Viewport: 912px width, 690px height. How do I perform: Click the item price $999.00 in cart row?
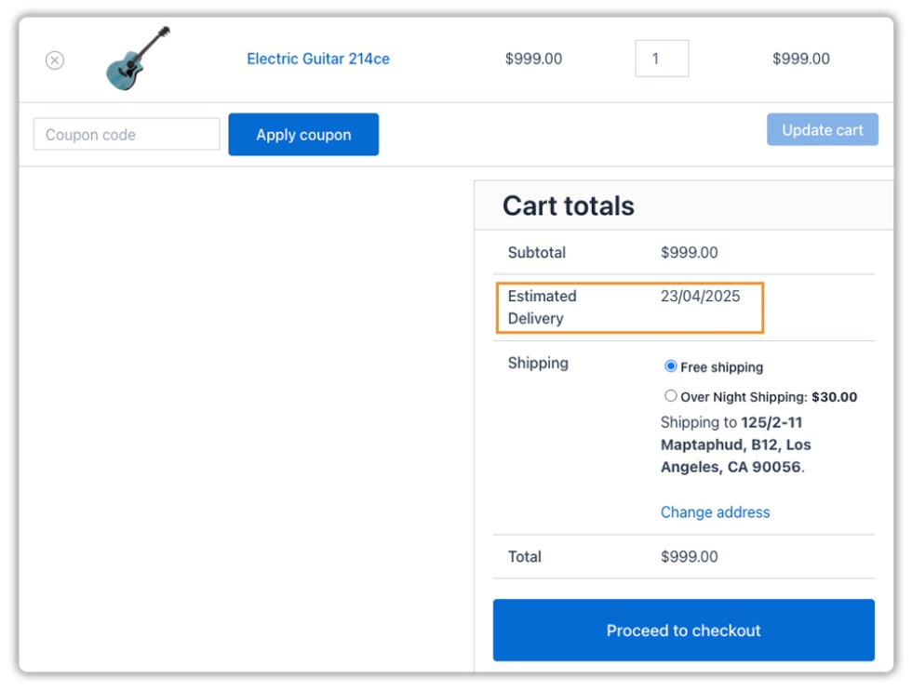[x=532, y=59]
